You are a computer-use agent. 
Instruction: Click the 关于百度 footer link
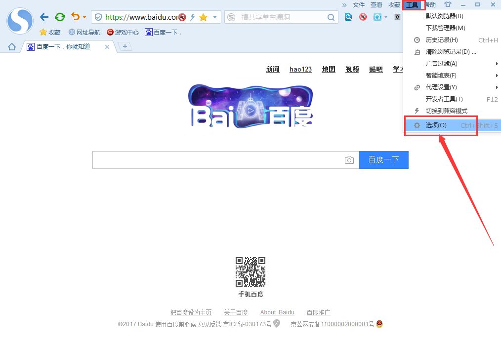pyautogui.click(x=236, y=312)
